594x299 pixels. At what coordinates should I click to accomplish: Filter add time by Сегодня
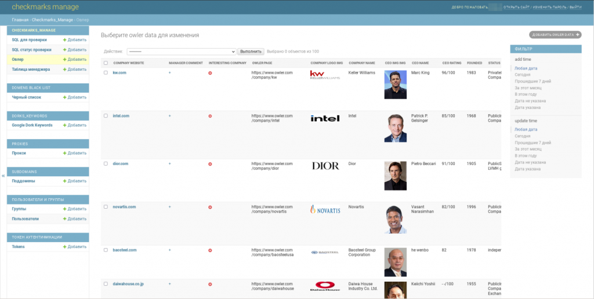click(x=523, y=75)
